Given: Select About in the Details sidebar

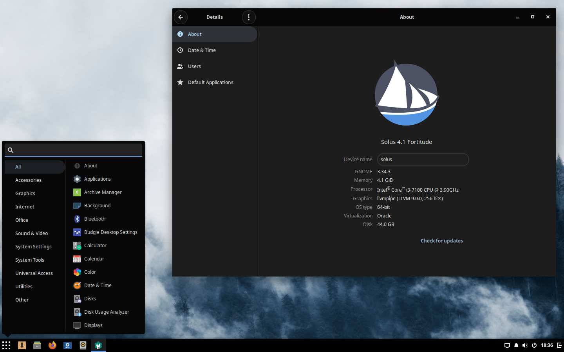Looking at the screenshot, I should point(215,34).
